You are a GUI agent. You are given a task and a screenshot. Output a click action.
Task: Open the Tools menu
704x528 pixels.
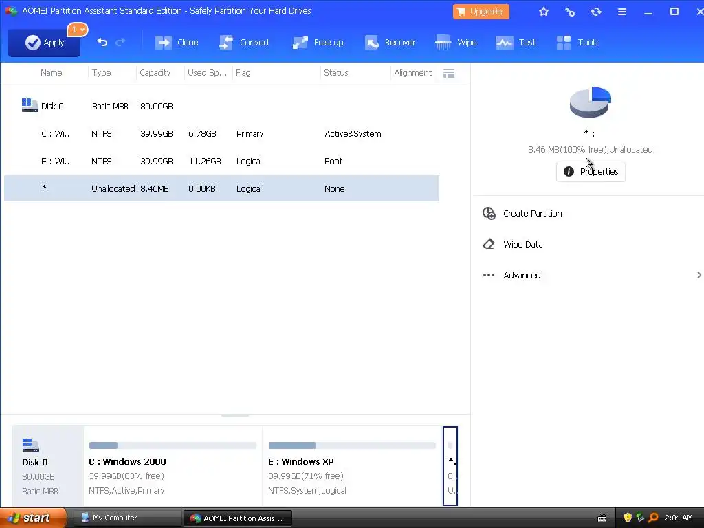tap(577, 43)
